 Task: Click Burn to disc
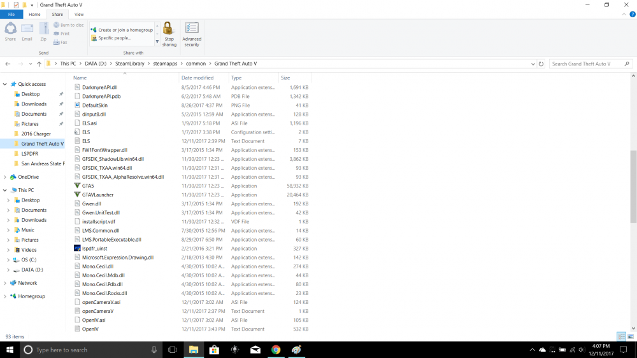click(x=68, y=25)
